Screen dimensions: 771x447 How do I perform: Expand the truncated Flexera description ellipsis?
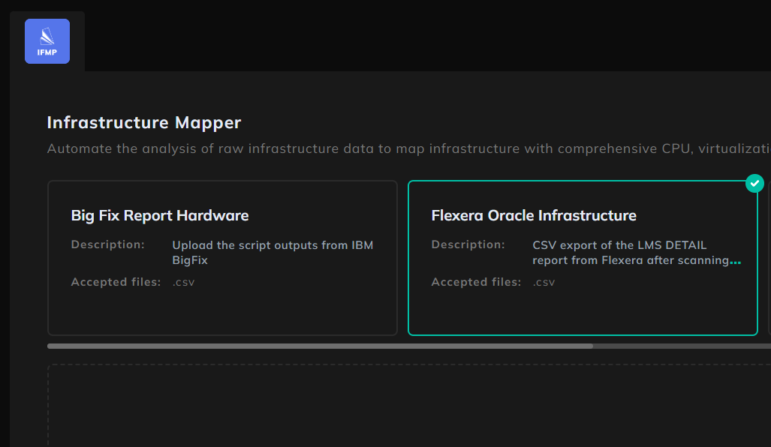pos(735,261)
